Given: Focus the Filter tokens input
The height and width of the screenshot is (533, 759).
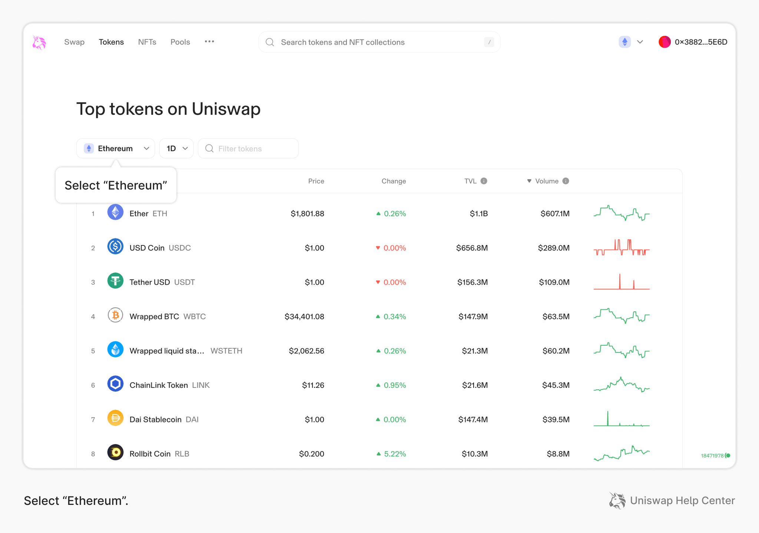Looking at the screenshot, I should click(248, 148).
